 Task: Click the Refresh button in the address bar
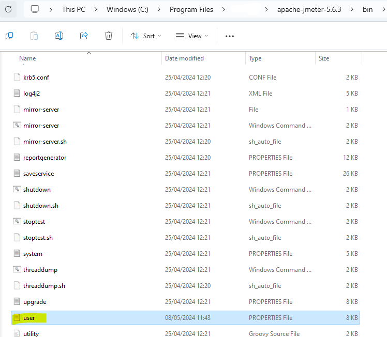(x=8, y=9)
